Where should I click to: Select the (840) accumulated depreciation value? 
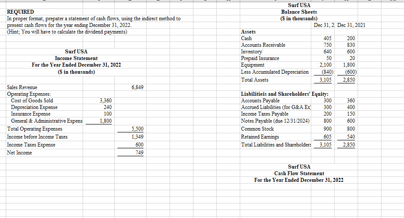[328, 72]
